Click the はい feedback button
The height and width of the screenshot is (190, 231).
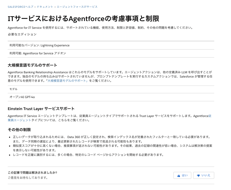pyautogui.click(x=182, y=175)
